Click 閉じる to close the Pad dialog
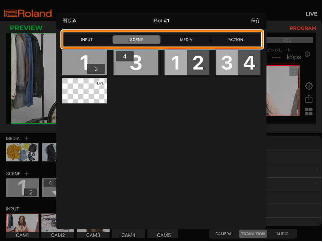Viewport: 323px width, 242px height. (69, 20)
